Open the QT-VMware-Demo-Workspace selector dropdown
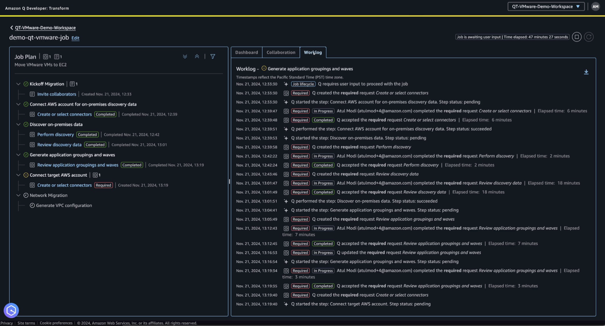The image size is (605, 326). pos(545,6)
